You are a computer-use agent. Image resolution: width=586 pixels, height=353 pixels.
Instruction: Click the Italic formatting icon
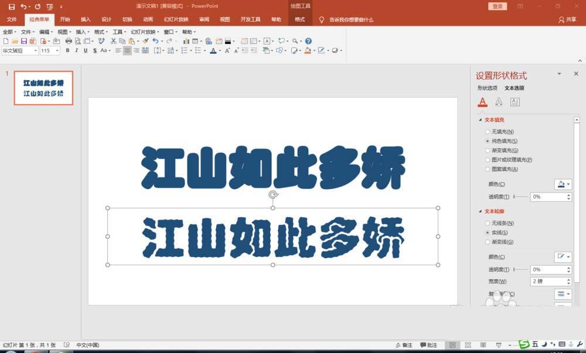(76, 51)
